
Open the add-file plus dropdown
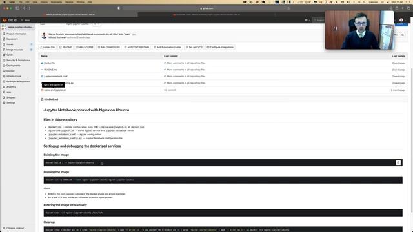pos(96,24)
